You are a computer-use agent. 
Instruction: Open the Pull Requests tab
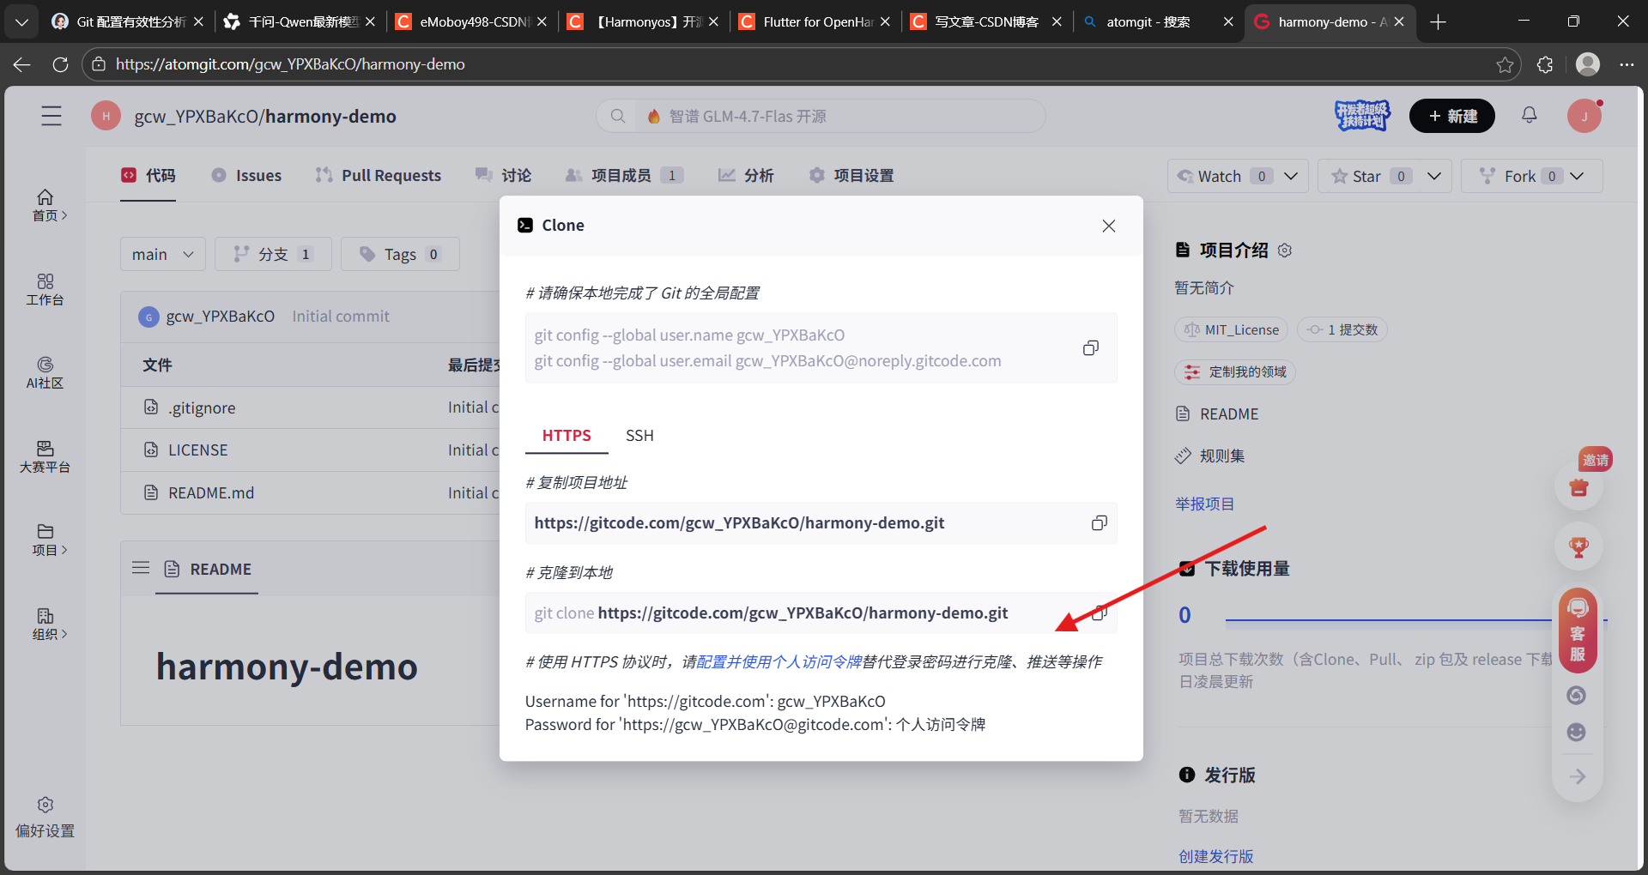pos(391,175)
